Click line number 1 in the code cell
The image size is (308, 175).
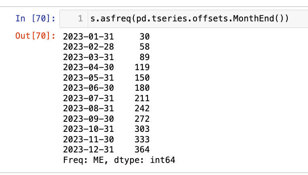pyautogui.click(x=80, y=19)
